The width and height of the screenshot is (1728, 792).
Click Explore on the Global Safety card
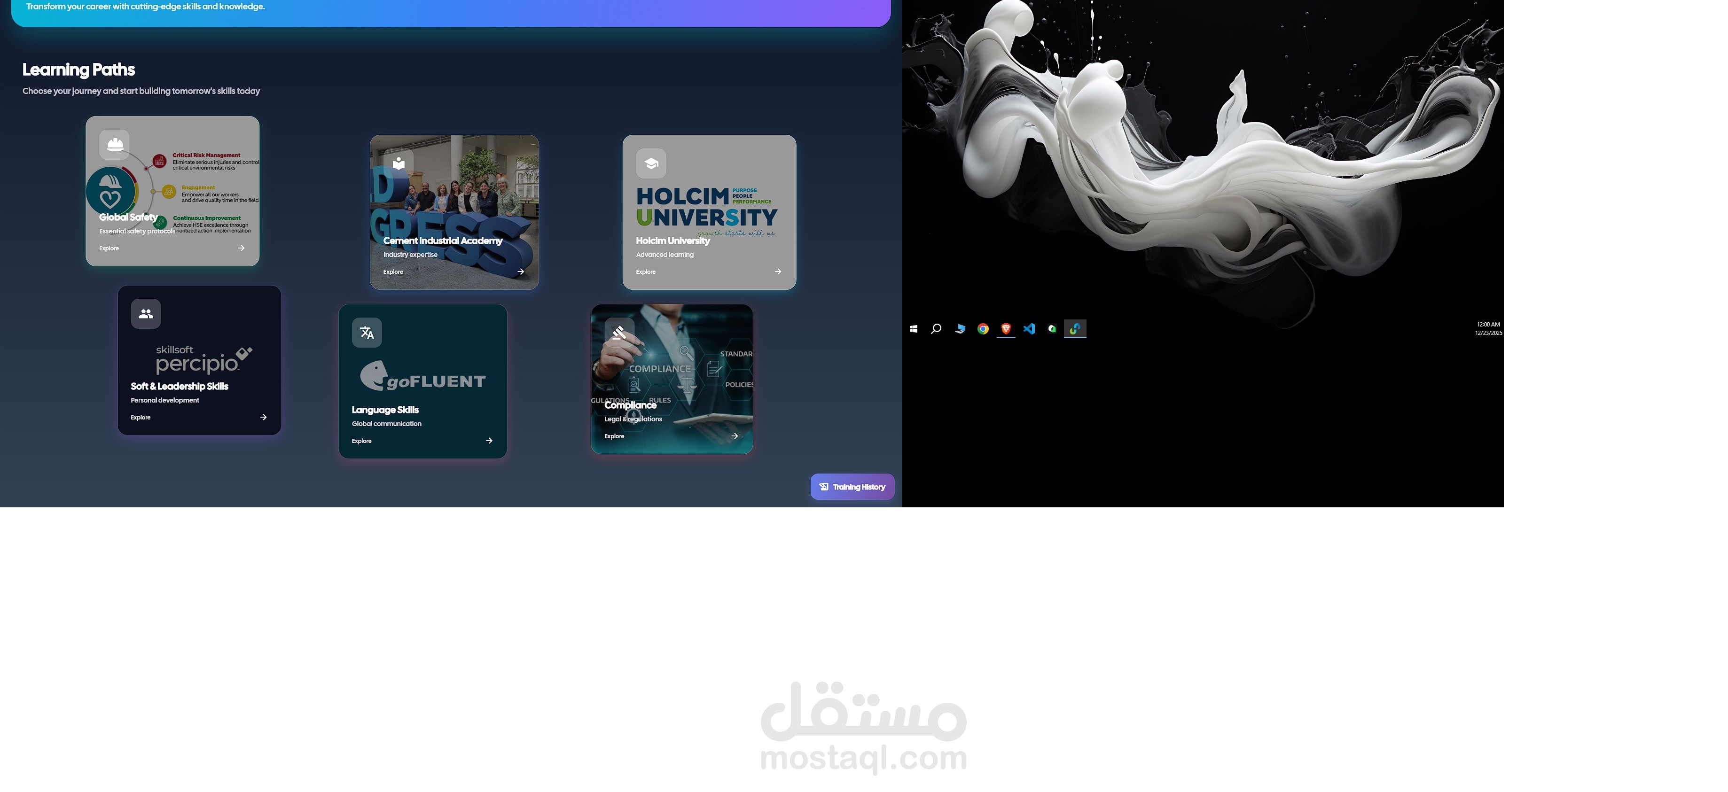pyautogui.click(x=109, y=248)
